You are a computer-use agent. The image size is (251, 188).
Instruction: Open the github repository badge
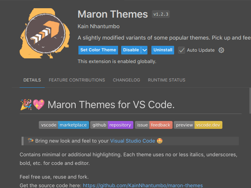112,125
